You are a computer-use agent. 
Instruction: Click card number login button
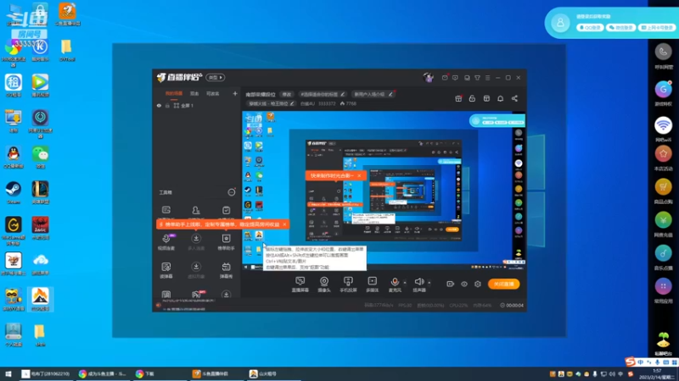[657, 28]
